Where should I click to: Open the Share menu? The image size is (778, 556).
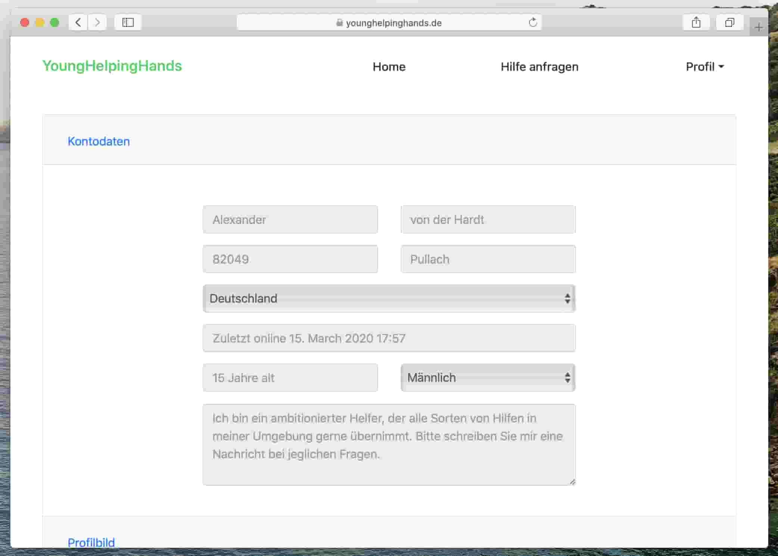696,22
